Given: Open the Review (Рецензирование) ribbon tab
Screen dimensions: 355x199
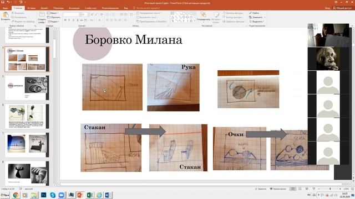Looking at the screenshot, I should pos(110,8).
